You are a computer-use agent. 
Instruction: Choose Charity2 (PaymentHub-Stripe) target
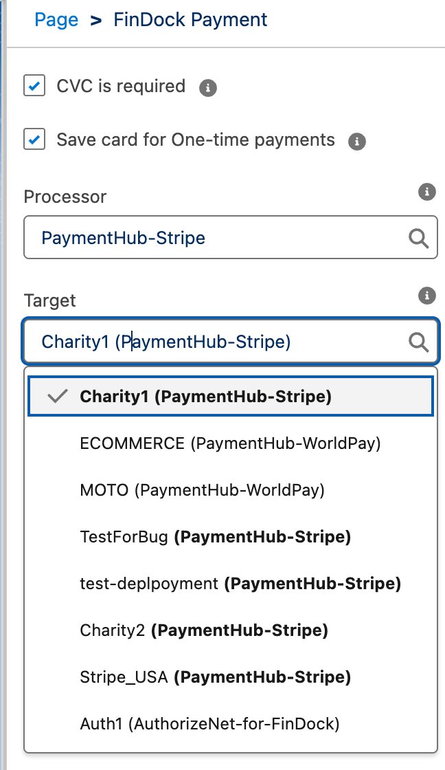pyautogui.click(x=204, y=630)
